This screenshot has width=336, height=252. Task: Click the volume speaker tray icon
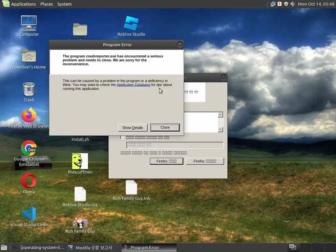click(x=292, y=4)
